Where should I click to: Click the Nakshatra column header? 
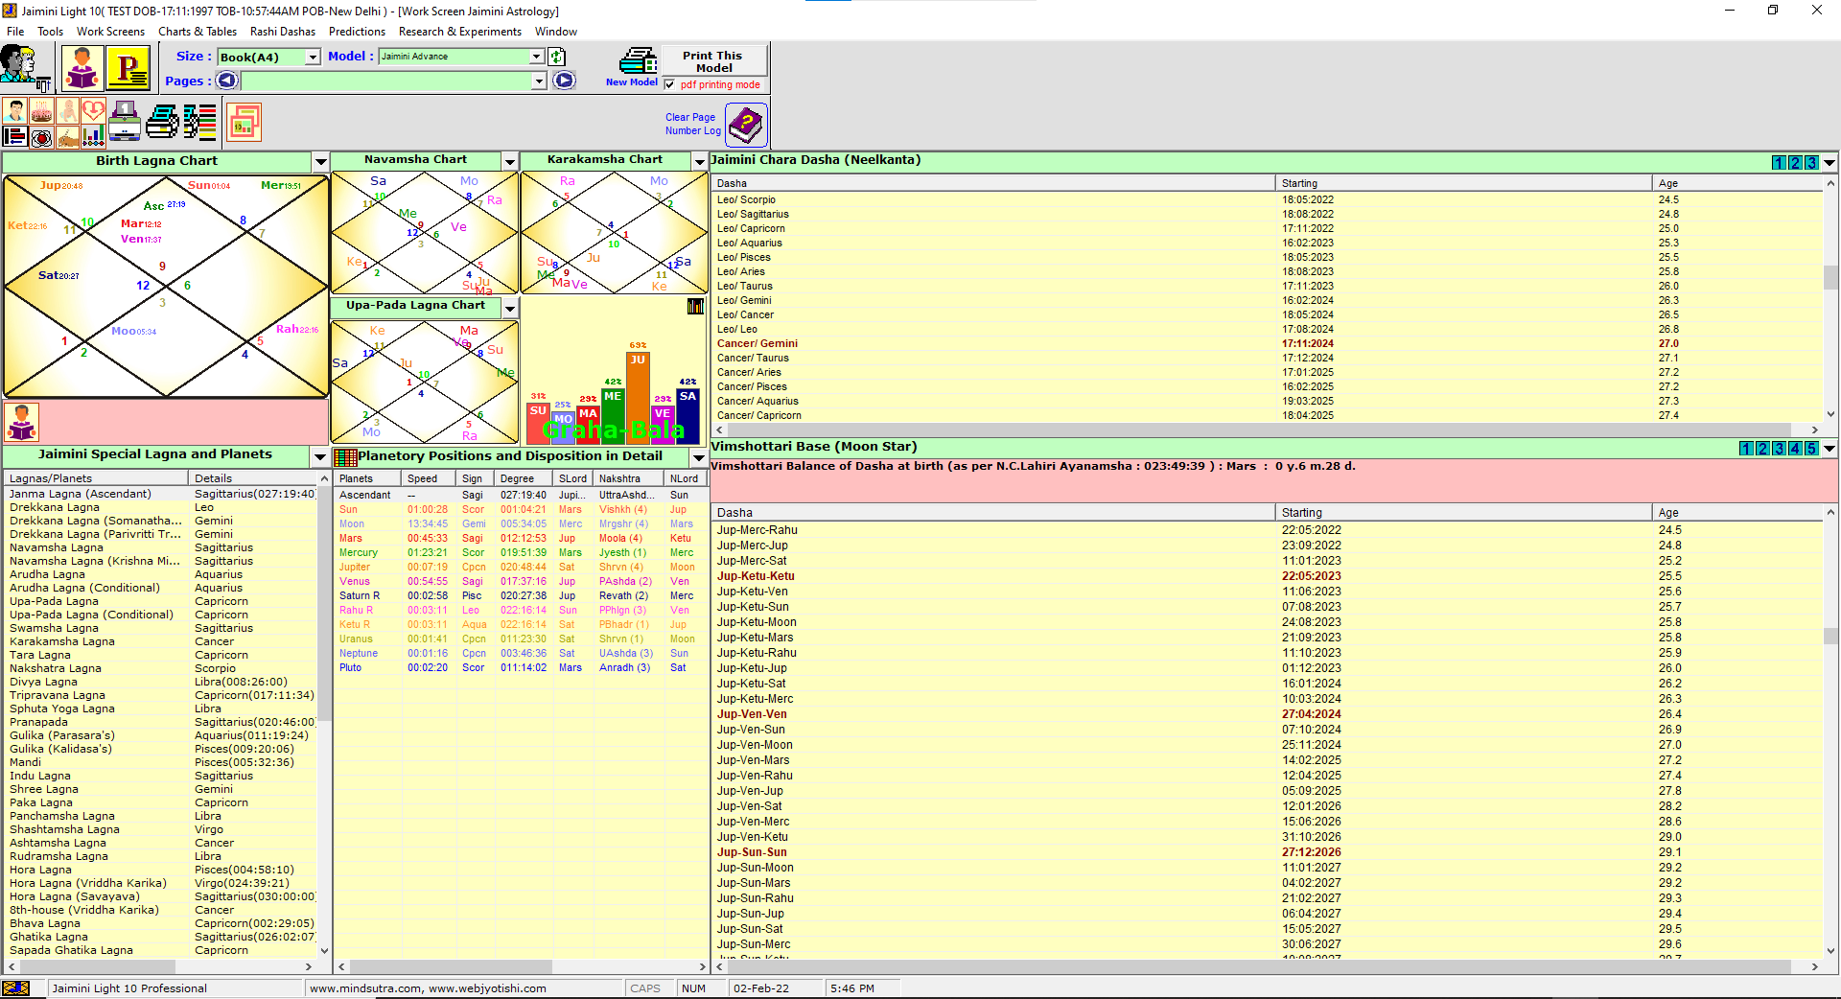click(x=628, y=478)
